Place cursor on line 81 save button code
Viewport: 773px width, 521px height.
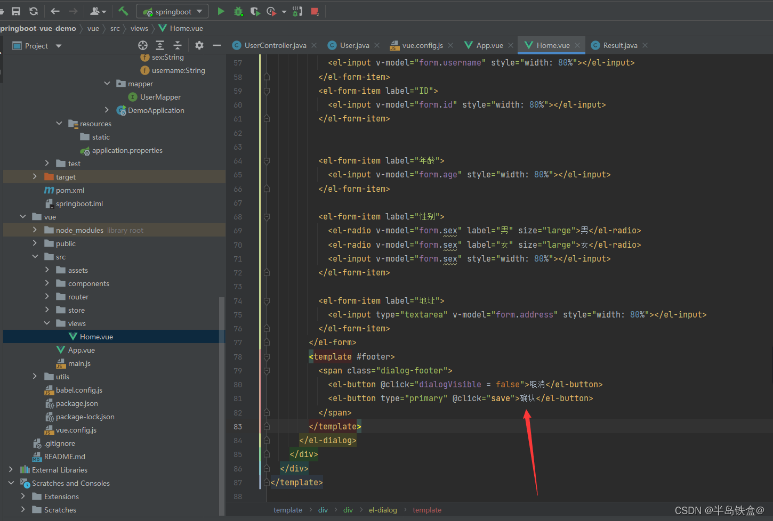[x=460, y=398]
